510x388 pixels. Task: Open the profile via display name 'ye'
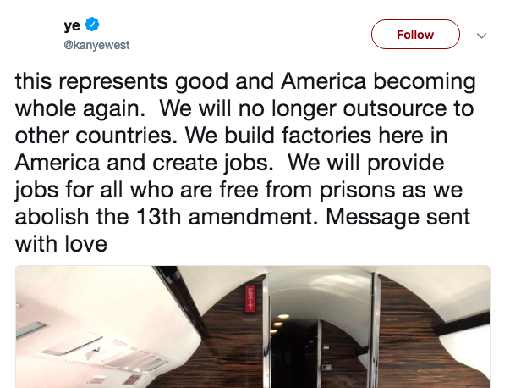click(72, 25)
